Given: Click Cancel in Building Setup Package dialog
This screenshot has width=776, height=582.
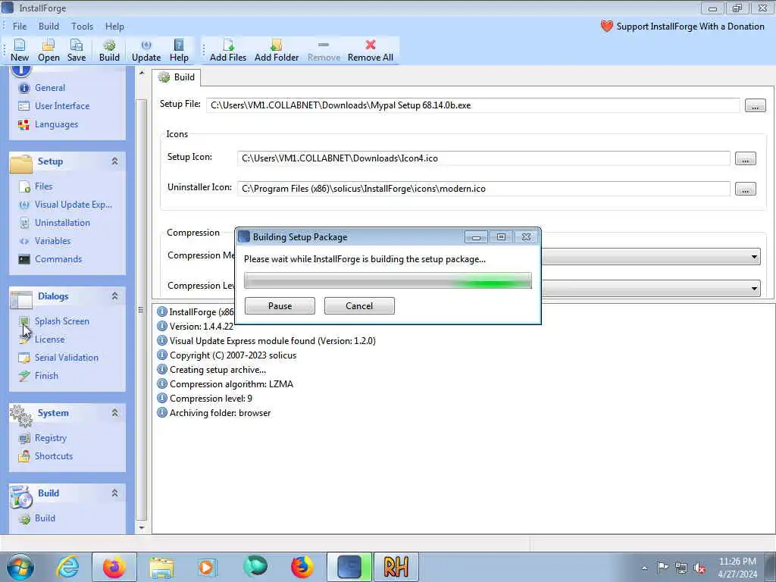Looking at the screenshot, I should pyautogui.click(x=359, y=306).
